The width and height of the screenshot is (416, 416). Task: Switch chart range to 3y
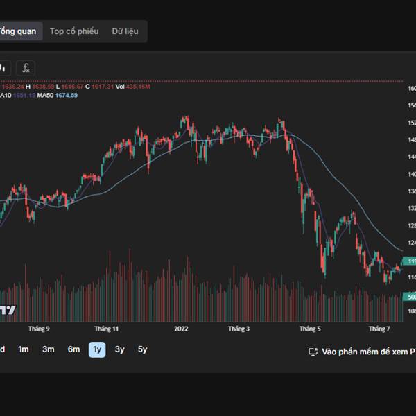coord(120,349)
